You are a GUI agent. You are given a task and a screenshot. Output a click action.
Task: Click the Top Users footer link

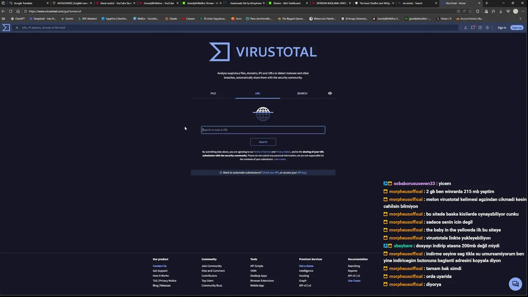click(207, 281)
